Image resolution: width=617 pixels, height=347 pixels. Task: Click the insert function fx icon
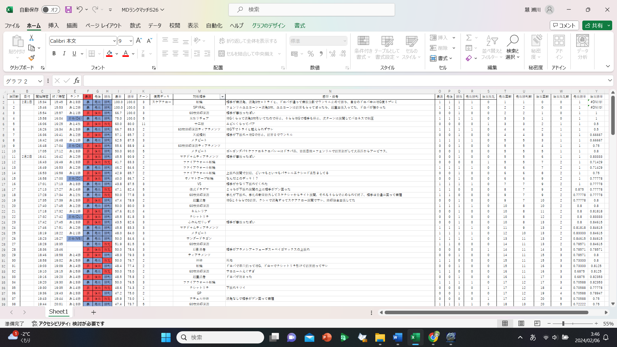76,81
